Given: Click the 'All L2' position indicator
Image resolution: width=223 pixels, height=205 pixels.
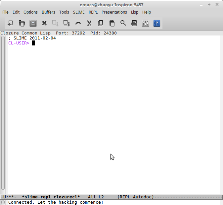Looking at the screenshot, I should coord(96,197).
